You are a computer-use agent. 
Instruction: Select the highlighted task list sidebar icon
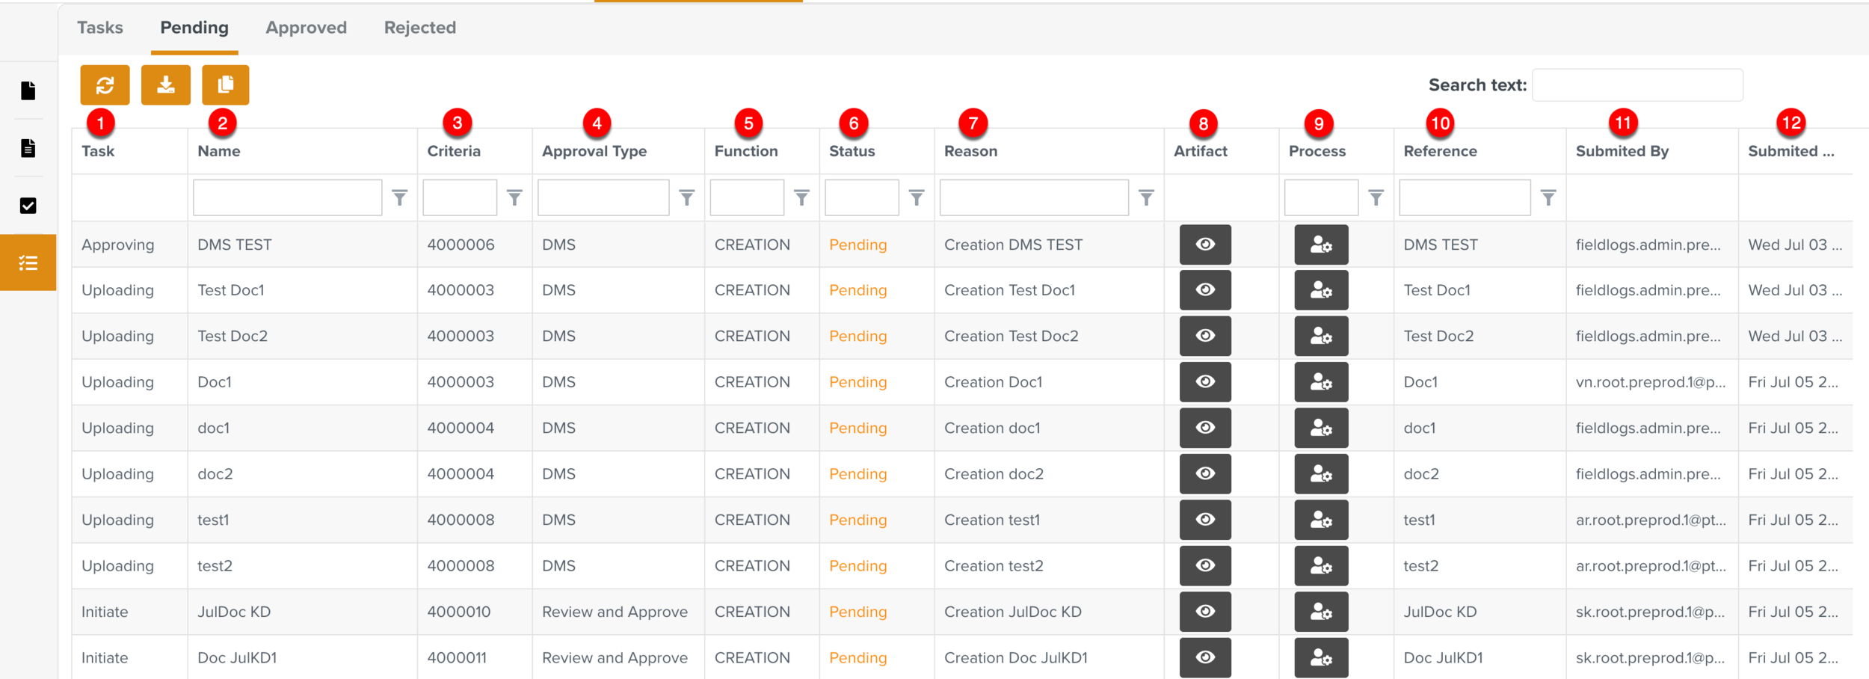tap(28, 262)
